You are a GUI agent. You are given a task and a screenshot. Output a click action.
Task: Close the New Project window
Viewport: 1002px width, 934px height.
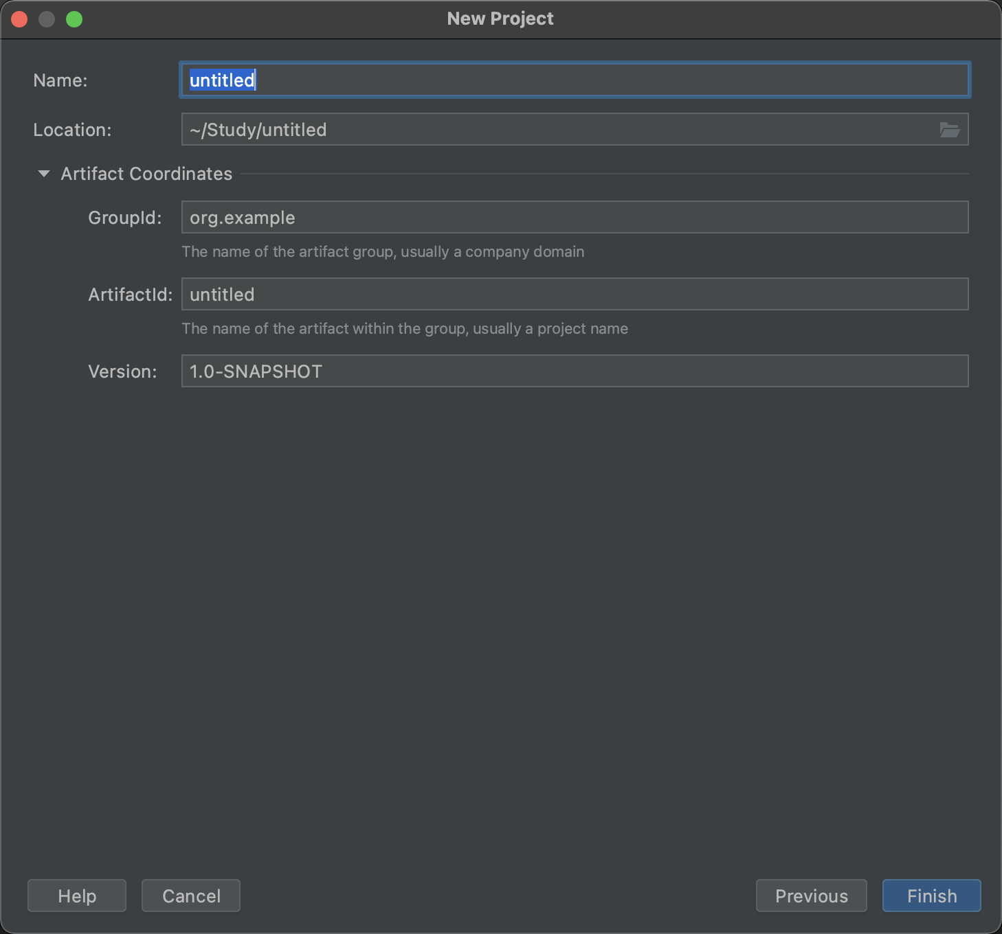(19, 19)
